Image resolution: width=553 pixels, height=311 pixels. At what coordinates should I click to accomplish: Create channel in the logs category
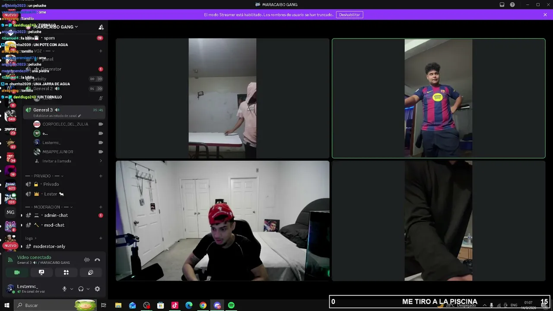click(101, 238)
